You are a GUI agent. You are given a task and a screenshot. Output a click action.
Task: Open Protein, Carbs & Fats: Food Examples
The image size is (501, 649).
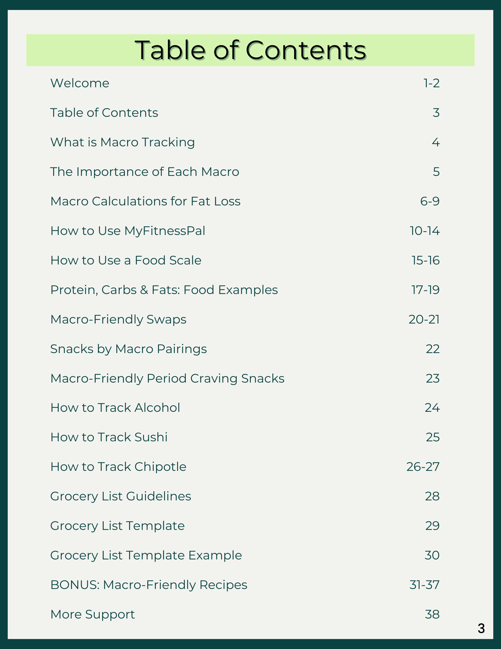164,290
